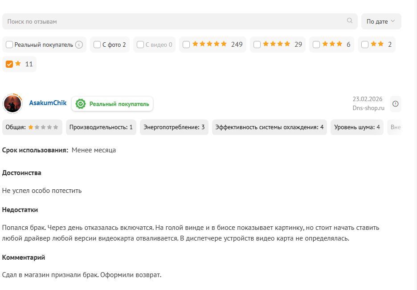Type in the Поиск по отзывам field
417x290 pixels.
[174, 21]
